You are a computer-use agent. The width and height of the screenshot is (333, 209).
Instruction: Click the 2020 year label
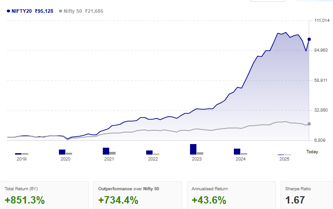click(x=65, y=159)
